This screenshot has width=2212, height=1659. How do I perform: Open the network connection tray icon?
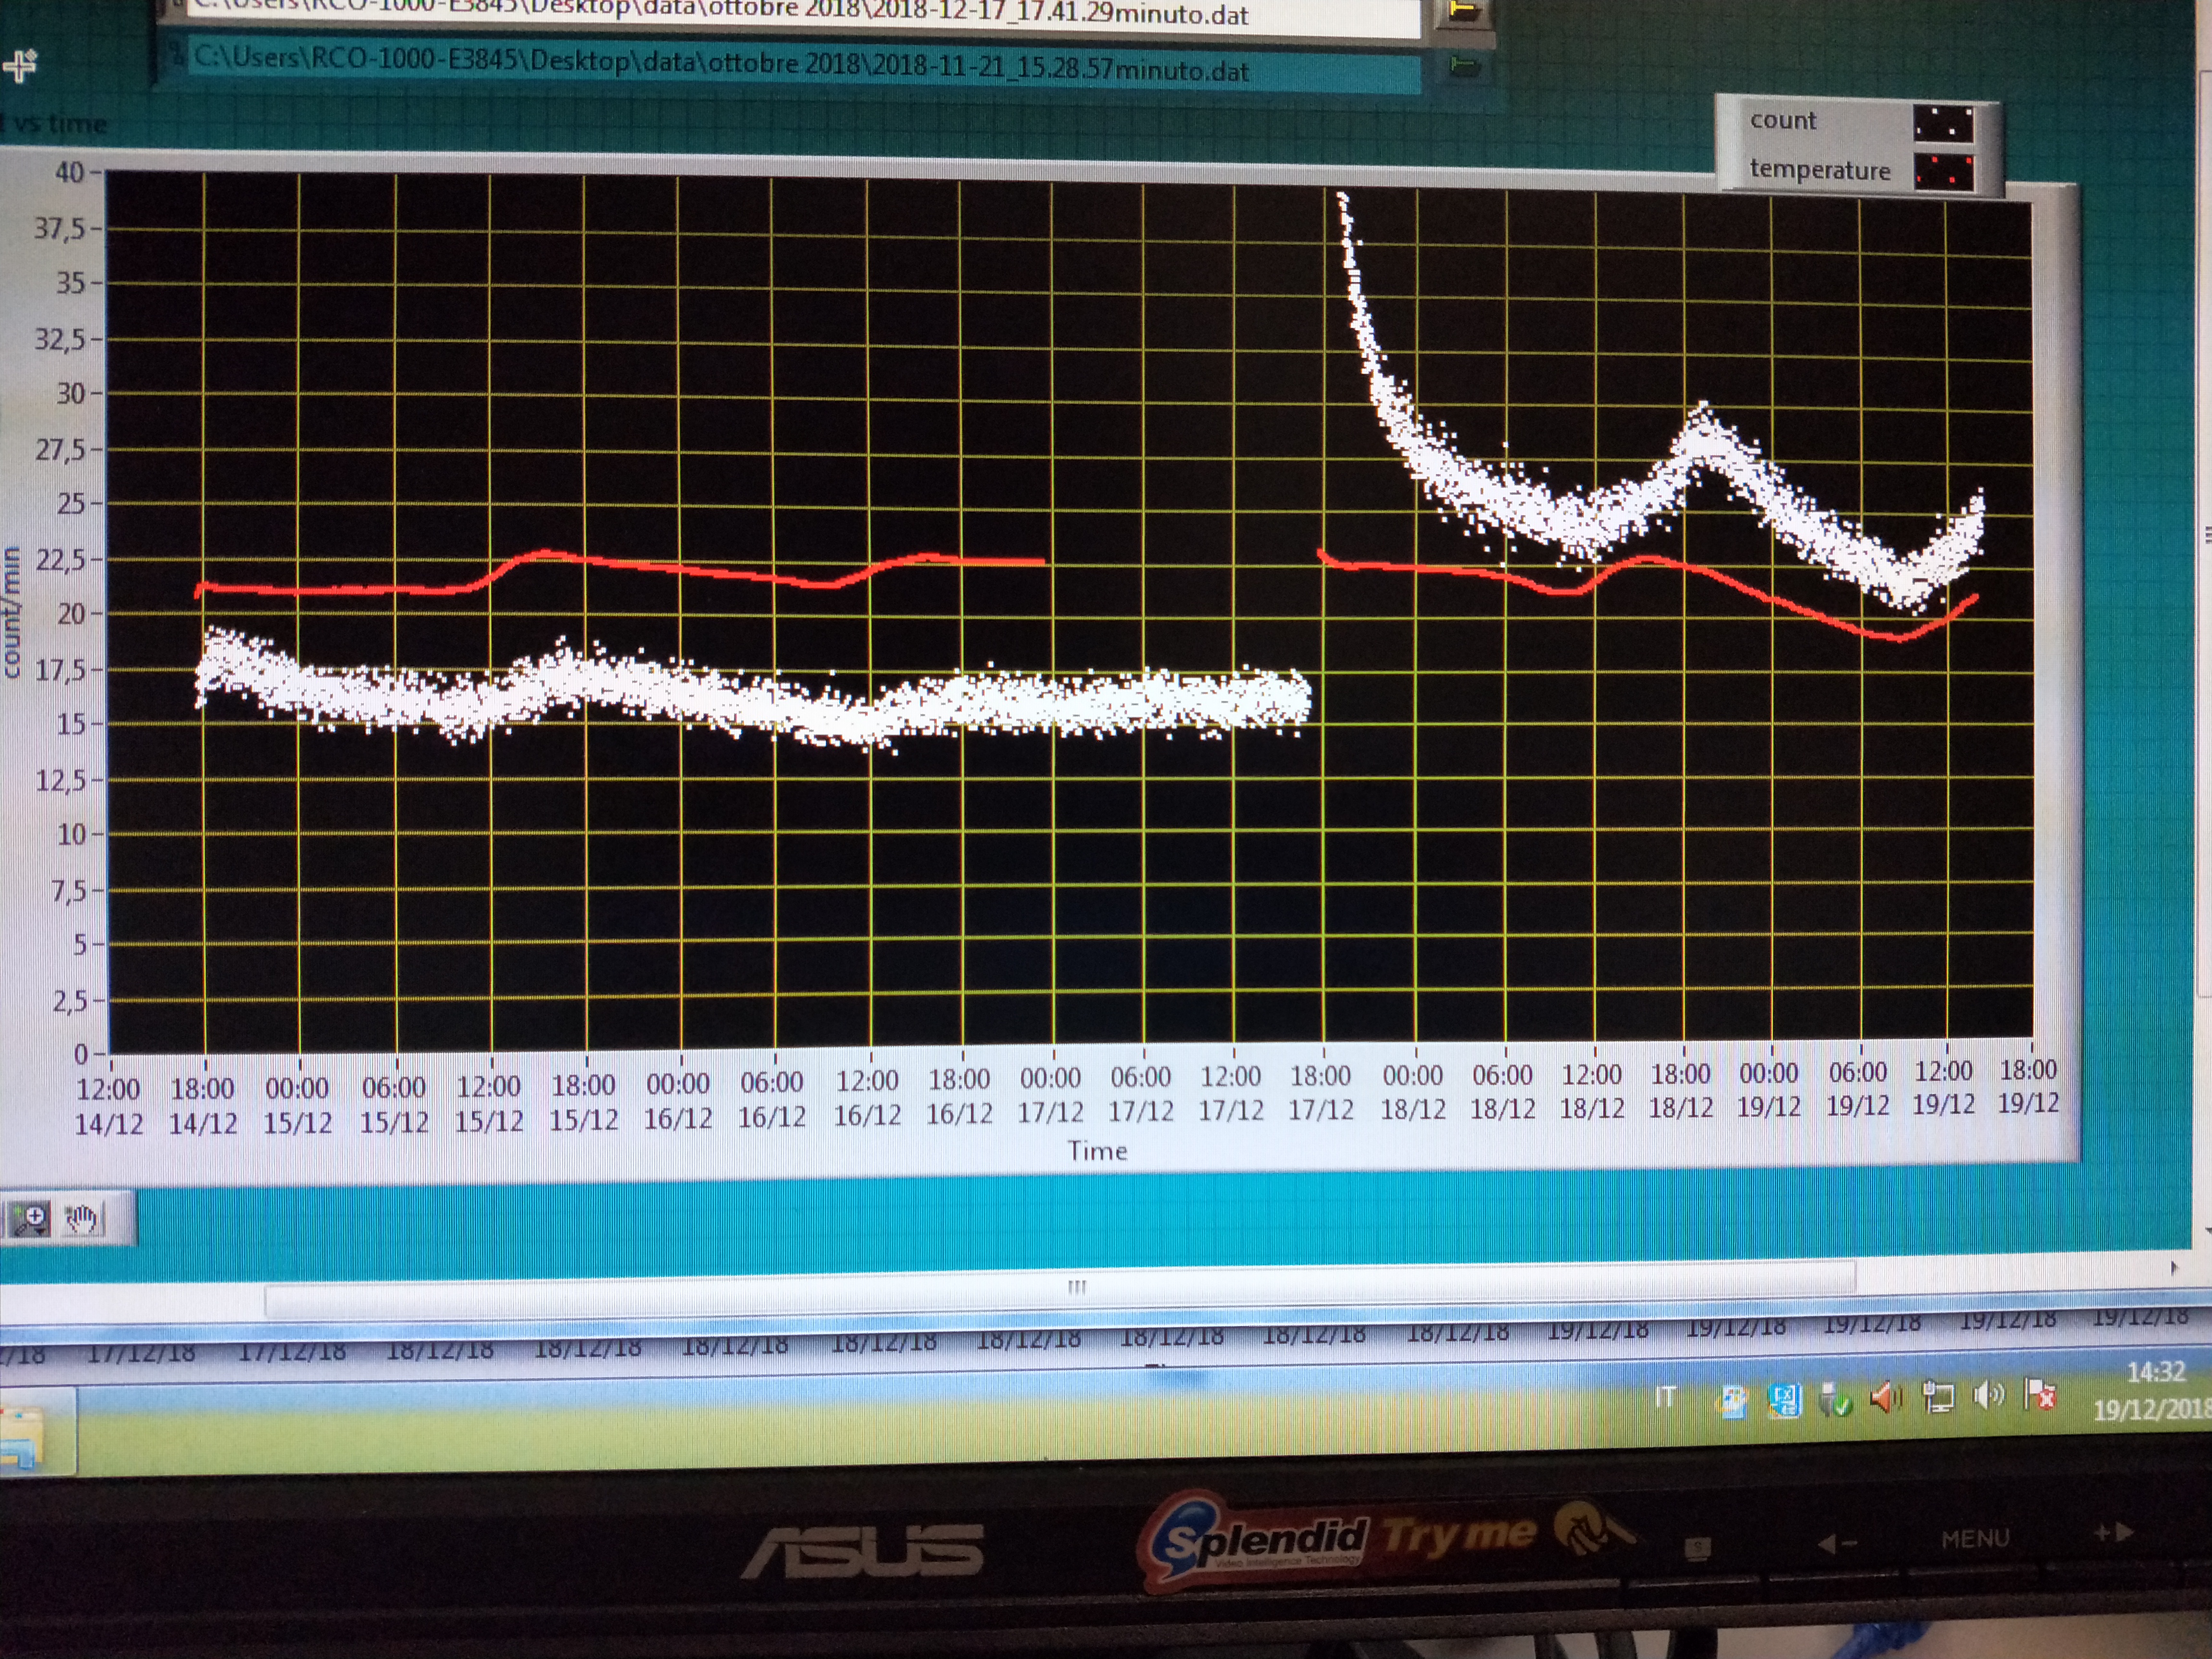1938,1397
